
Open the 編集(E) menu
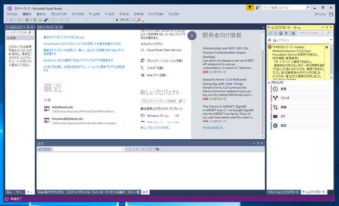[x=27, y=14]
